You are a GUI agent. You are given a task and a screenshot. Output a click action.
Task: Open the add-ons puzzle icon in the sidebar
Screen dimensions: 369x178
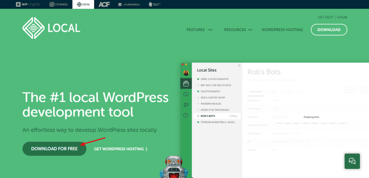[186, 105]
